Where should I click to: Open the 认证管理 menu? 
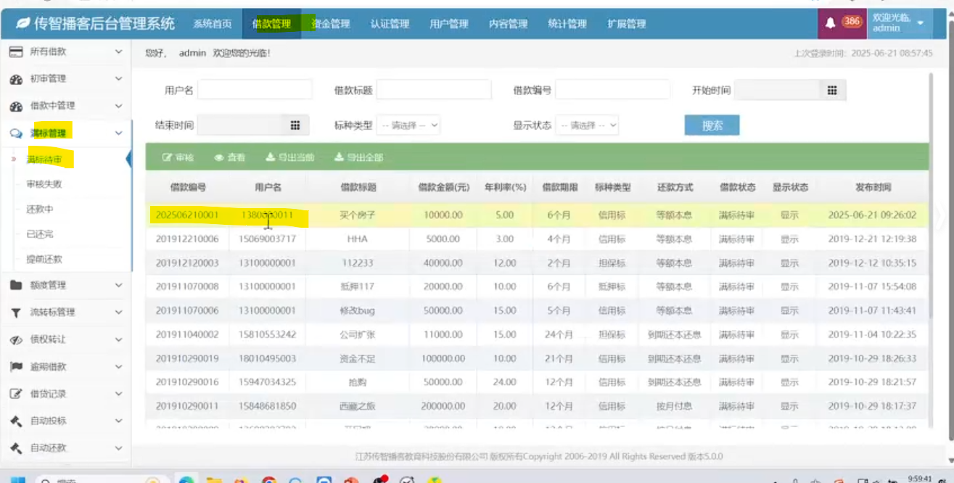point(390,24)
